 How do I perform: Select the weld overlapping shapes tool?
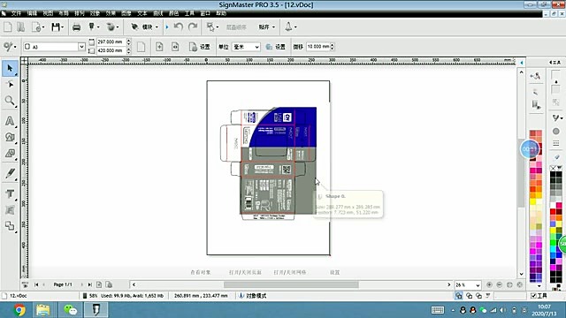tap(10, 226)
